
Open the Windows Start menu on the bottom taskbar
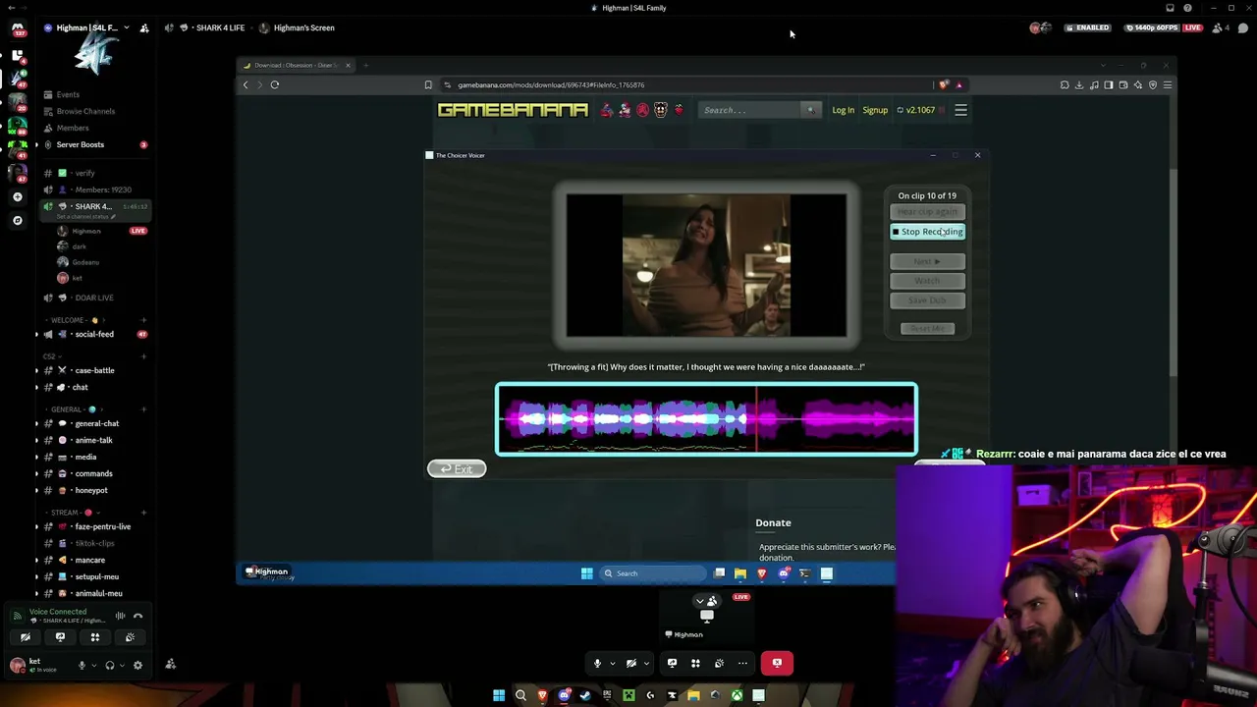[499, 695]
